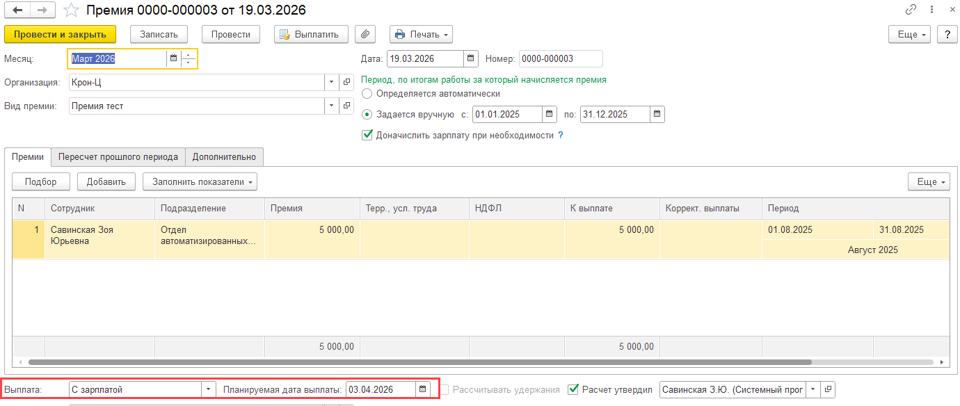Select period start cell 01.08.2025

[817, 230]
